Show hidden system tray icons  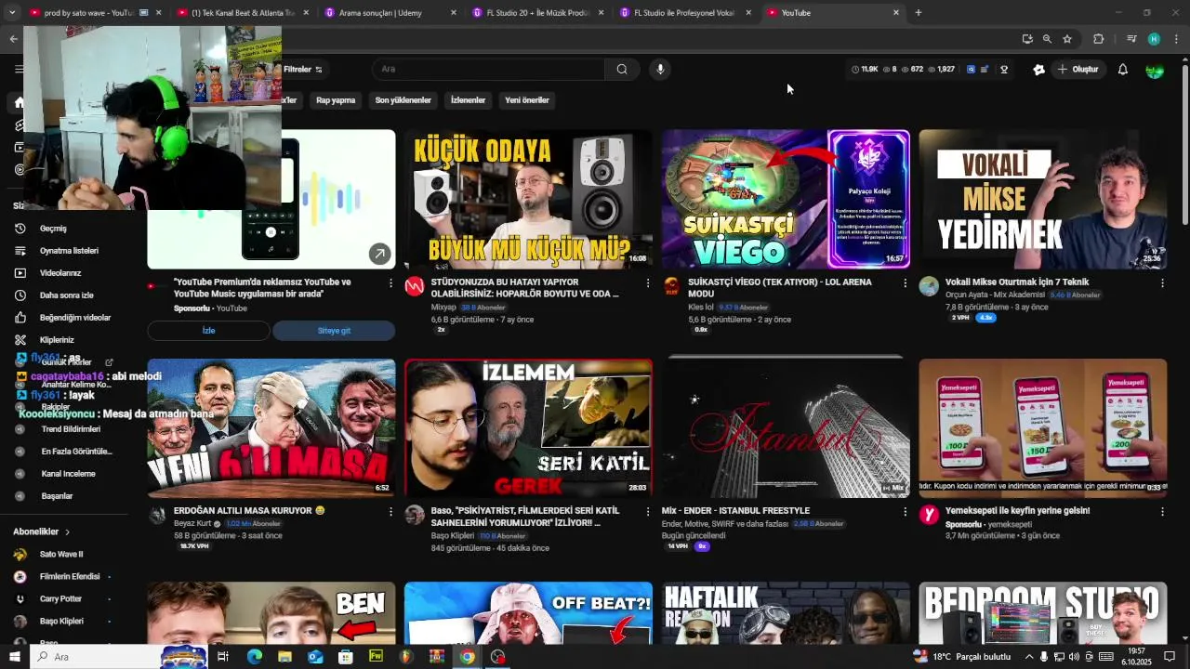click(1028, 657)
